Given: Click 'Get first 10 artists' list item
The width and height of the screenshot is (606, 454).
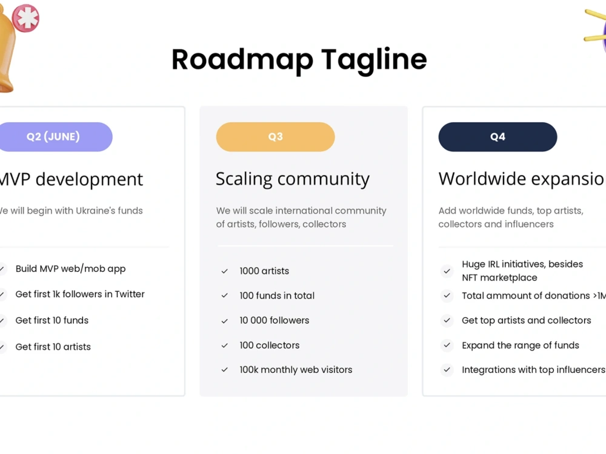Looking at the screenshot, I should point(53,347).
